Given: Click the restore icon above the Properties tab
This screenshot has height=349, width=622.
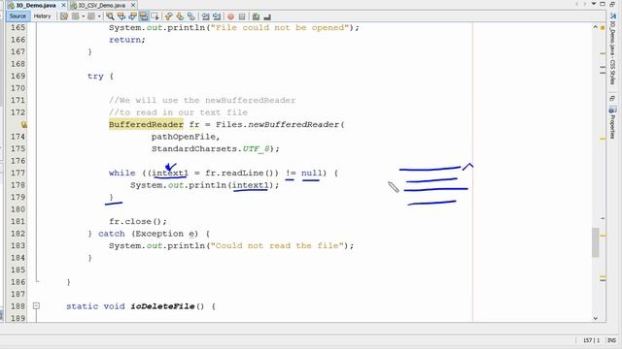Looking at the screenshot, I should tap(613, 98).
